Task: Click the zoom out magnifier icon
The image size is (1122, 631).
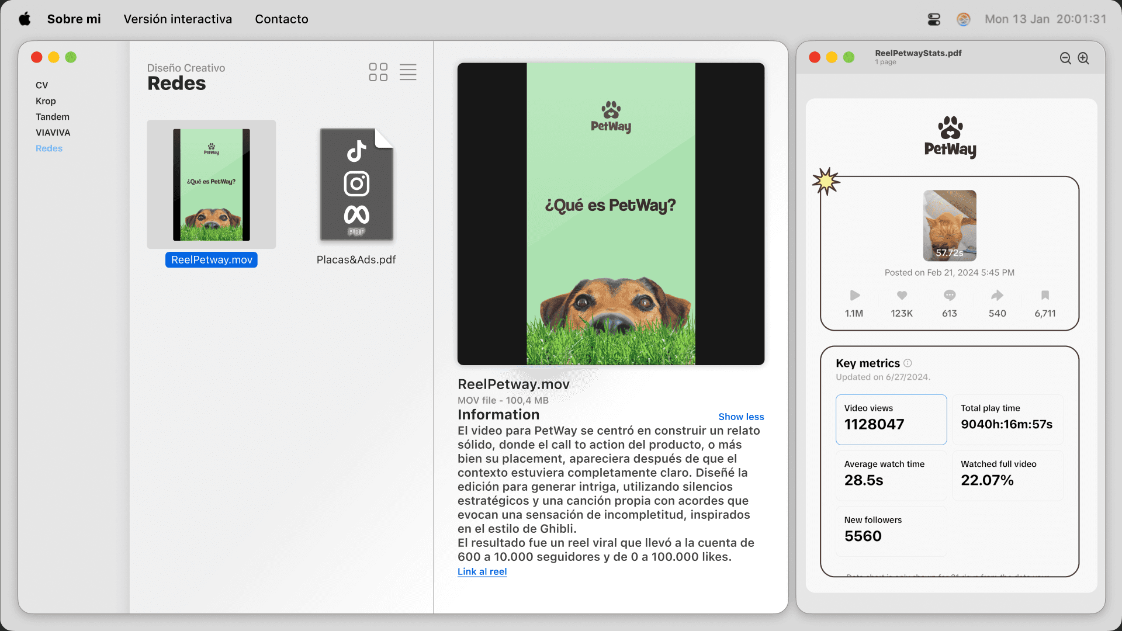Action: click(1065, 58)
